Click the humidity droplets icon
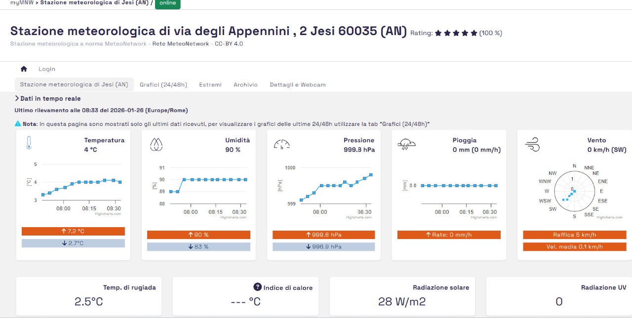The image size is (632, 318). coord(156,144)
